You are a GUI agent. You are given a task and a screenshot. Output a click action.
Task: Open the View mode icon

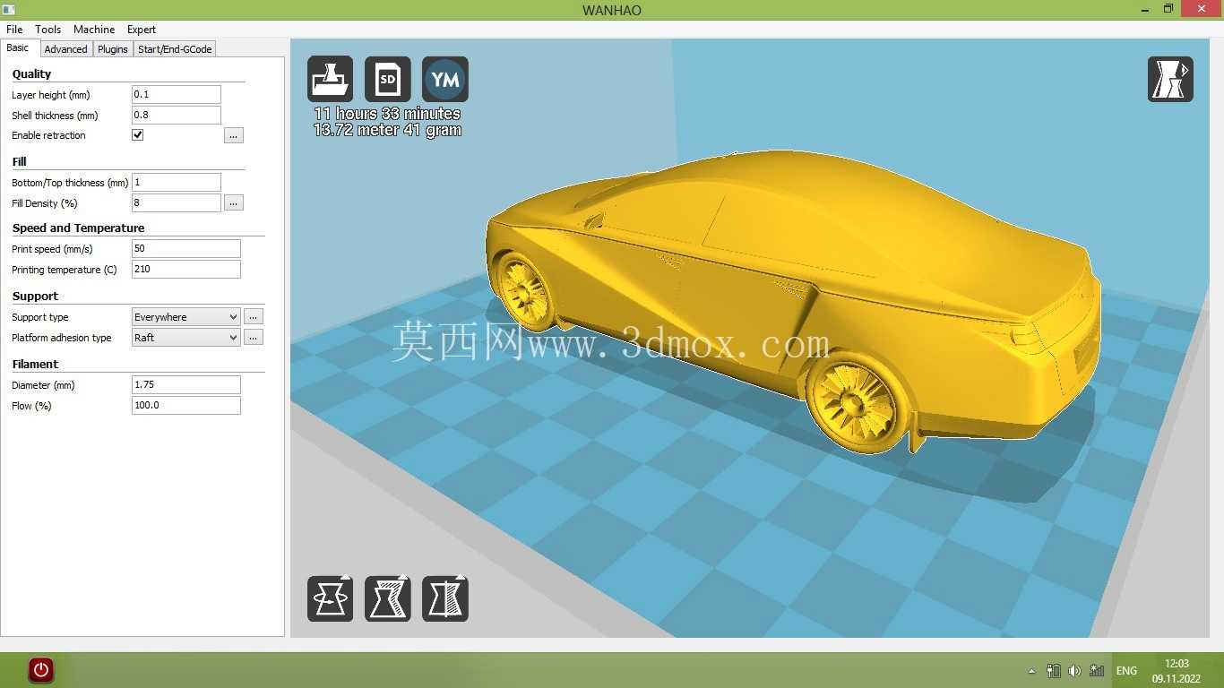(x=1170, y=79)
